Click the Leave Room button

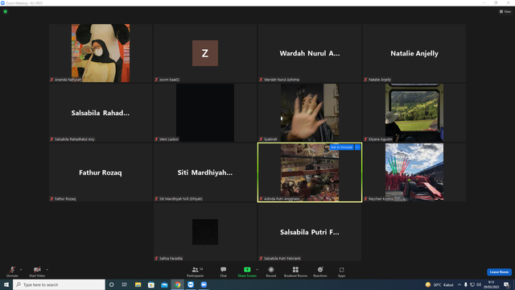[499, 272]
